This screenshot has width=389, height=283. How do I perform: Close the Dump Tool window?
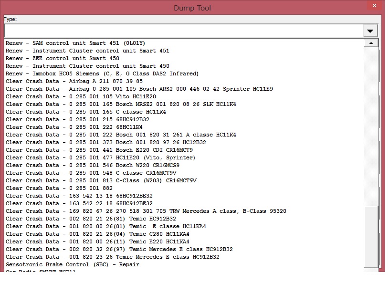pyautogui.click(x=375, y=6)
